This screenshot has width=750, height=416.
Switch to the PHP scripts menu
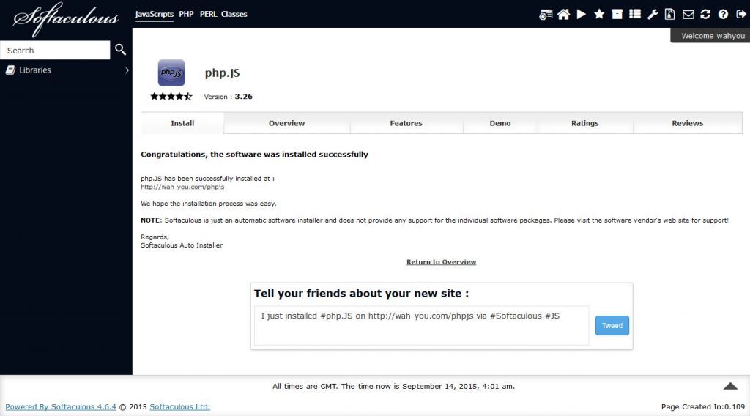186,14
